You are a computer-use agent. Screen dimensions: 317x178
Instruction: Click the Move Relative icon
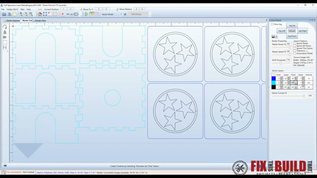[117, 9]
